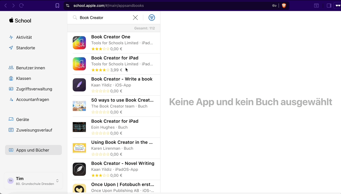Reload the page
The width and height of the screenshot is (341, 194).
pos(21,6)
